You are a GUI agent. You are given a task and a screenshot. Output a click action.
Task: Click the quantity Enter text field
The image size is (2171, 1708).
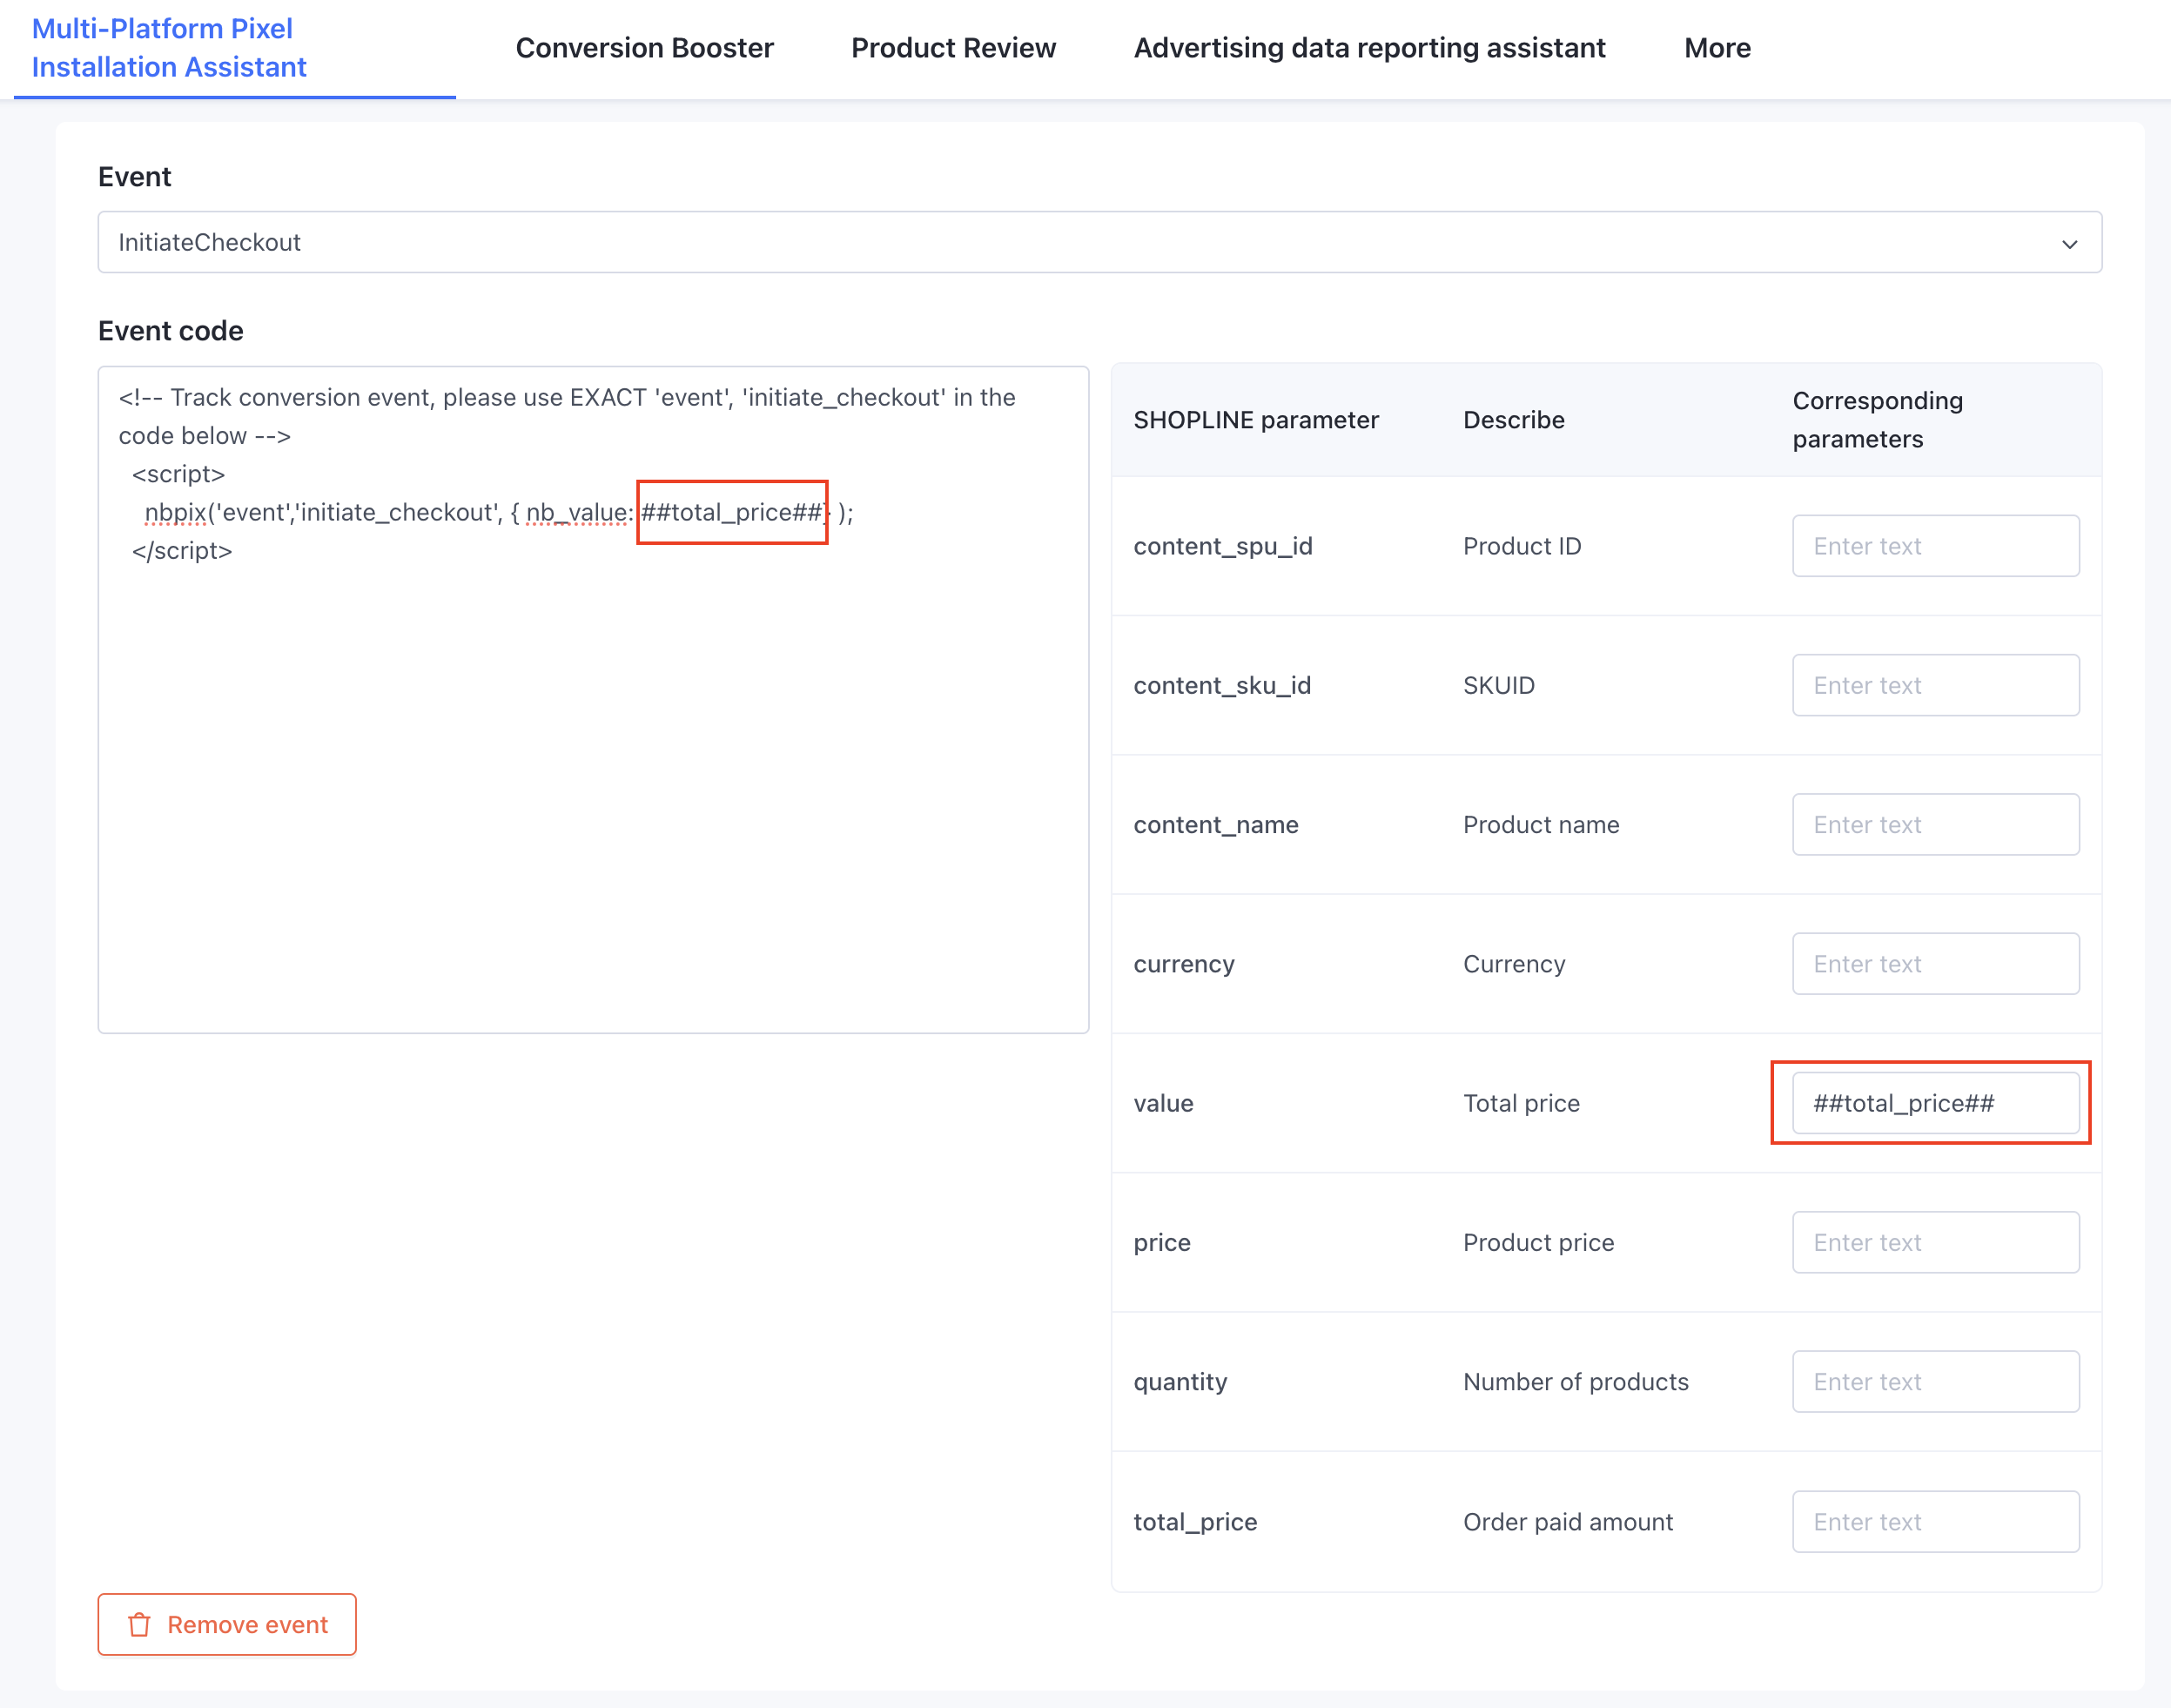pos(1934,1382)
